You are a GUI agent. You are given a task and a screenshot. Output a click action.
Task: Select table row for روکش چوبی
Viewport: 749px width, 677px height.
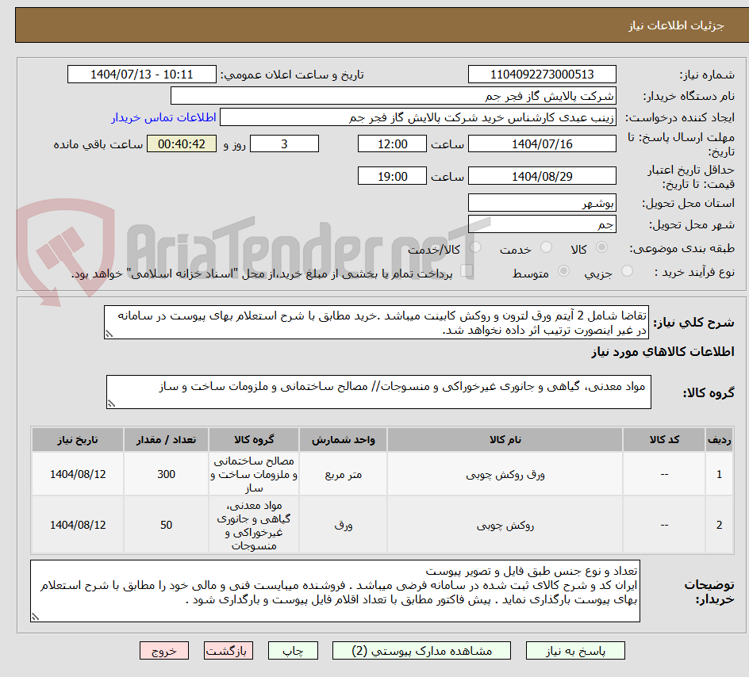point(373,524)
